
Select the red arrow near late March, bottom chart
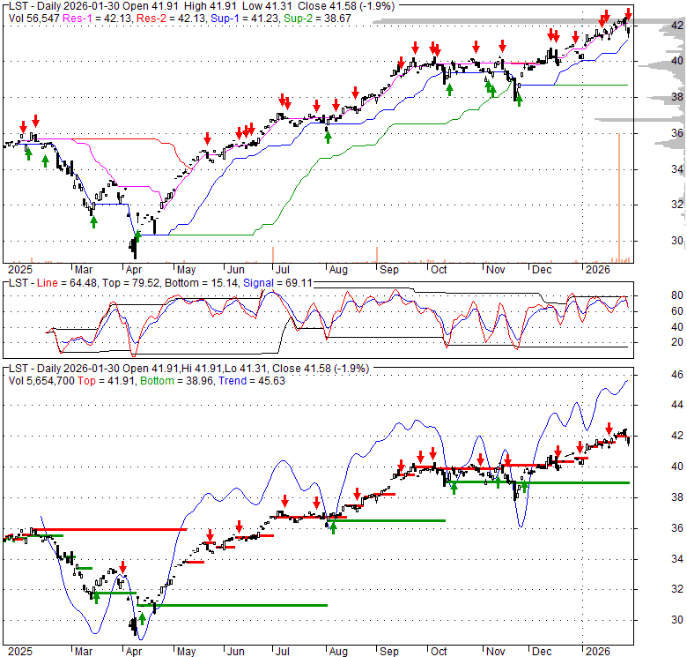tap(123, 567)
